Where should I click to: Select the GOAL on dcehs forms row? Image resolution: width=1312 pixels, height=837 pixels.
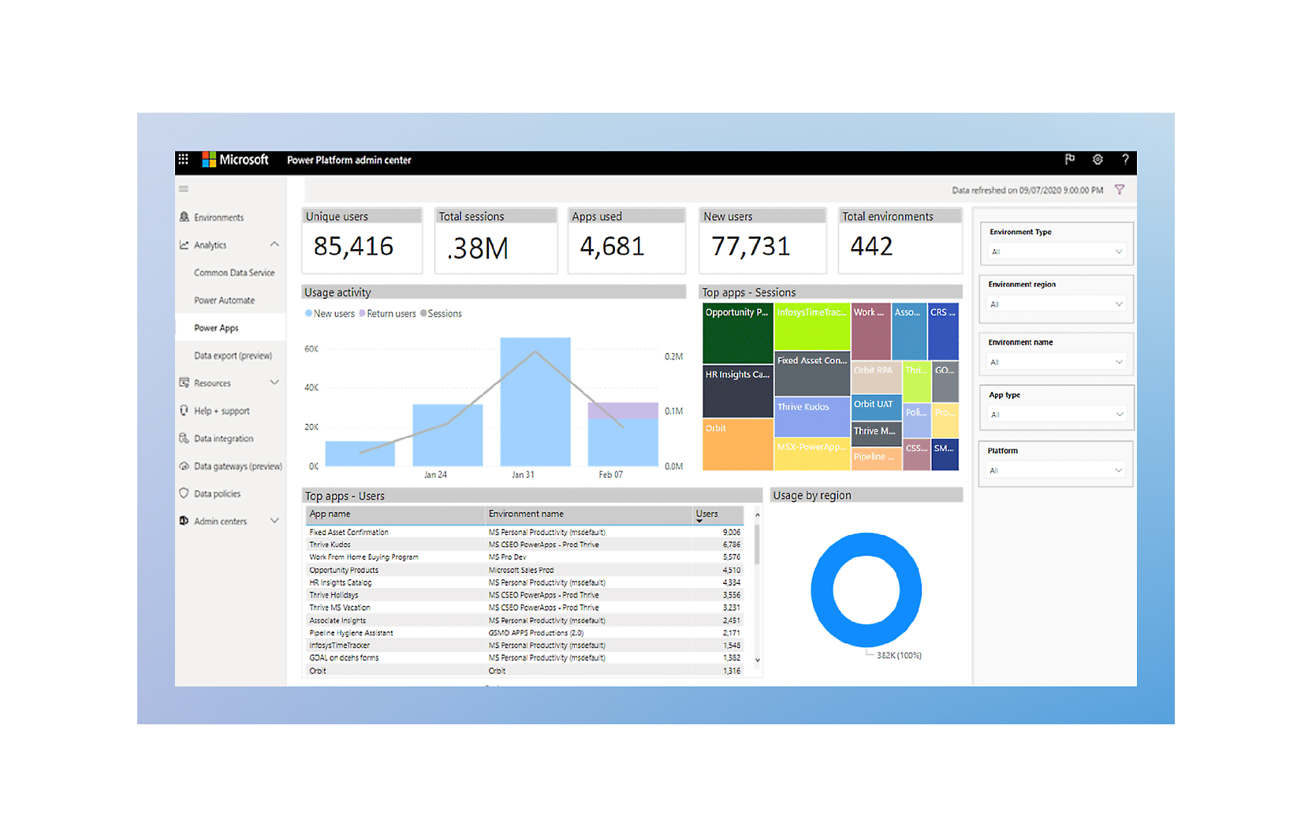click(524, 658)
